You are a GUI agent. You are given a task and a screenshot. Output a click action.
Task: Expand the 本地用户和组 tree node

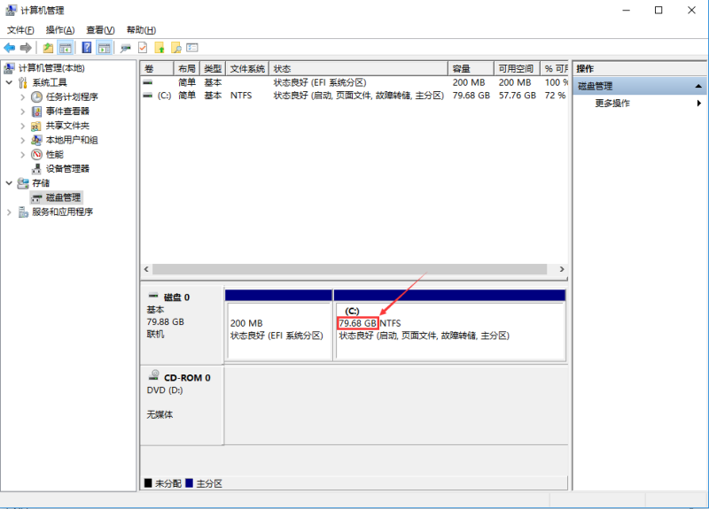click(x=23, y=140)
